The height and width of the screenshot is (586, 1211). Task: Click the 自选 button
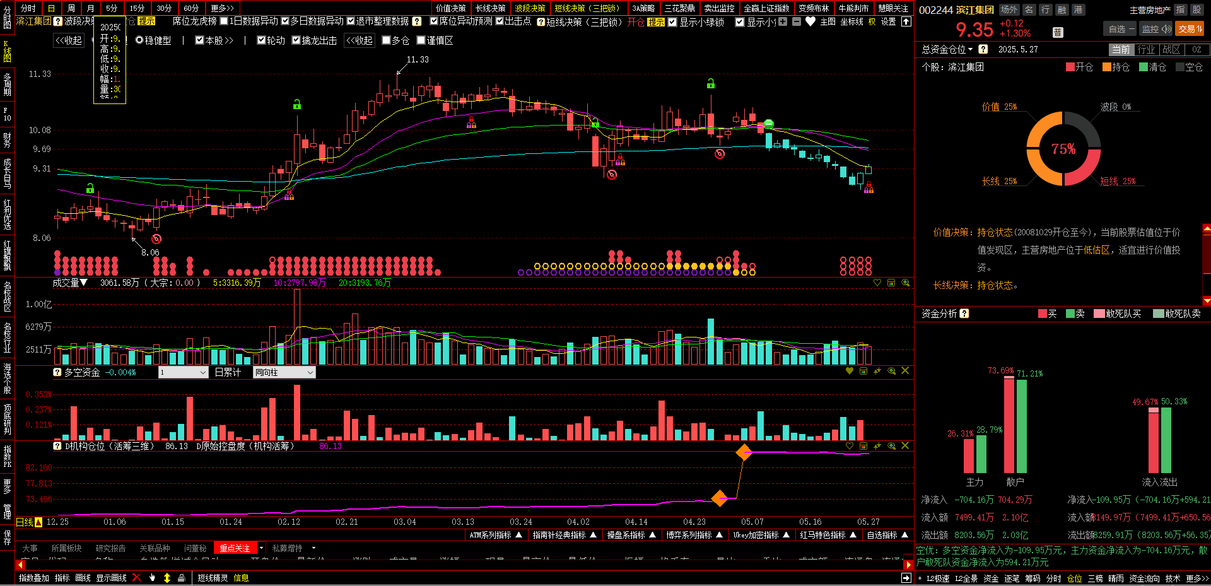tap(1121, 29)
